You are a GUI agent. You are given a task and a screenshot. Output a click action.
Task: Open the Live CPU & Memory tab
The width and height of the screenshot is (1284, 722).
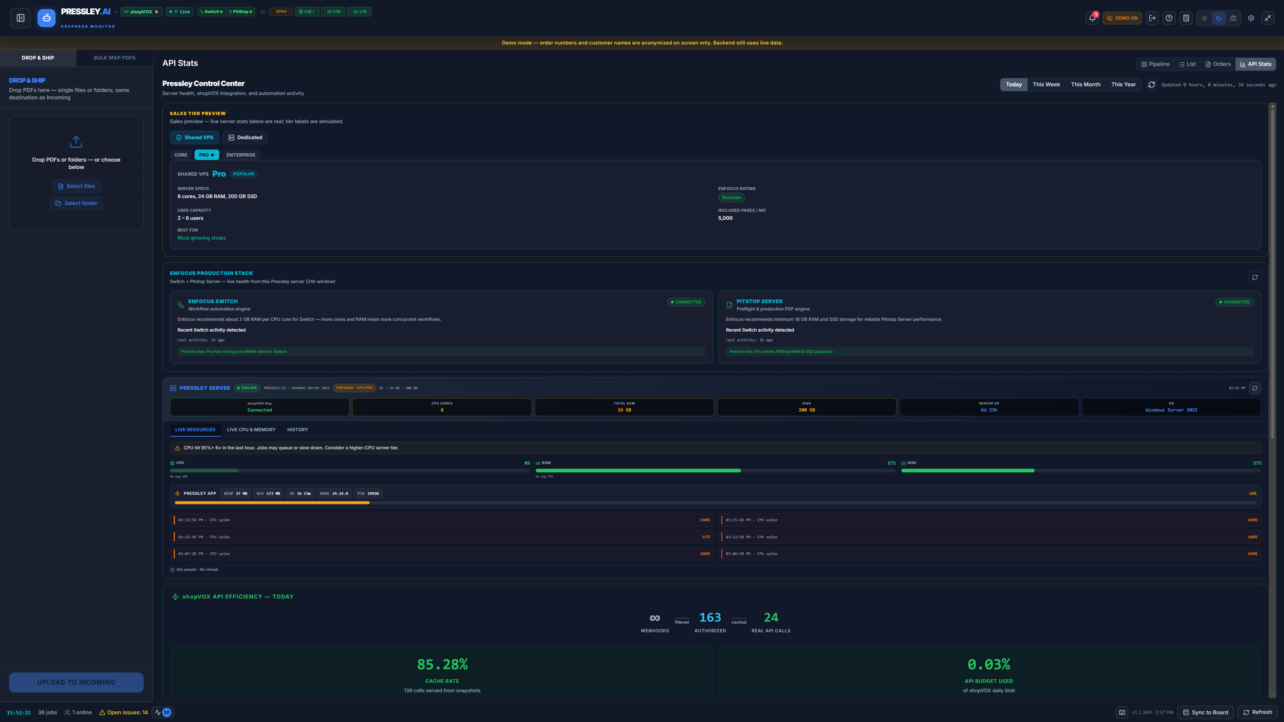coord(251,430)
